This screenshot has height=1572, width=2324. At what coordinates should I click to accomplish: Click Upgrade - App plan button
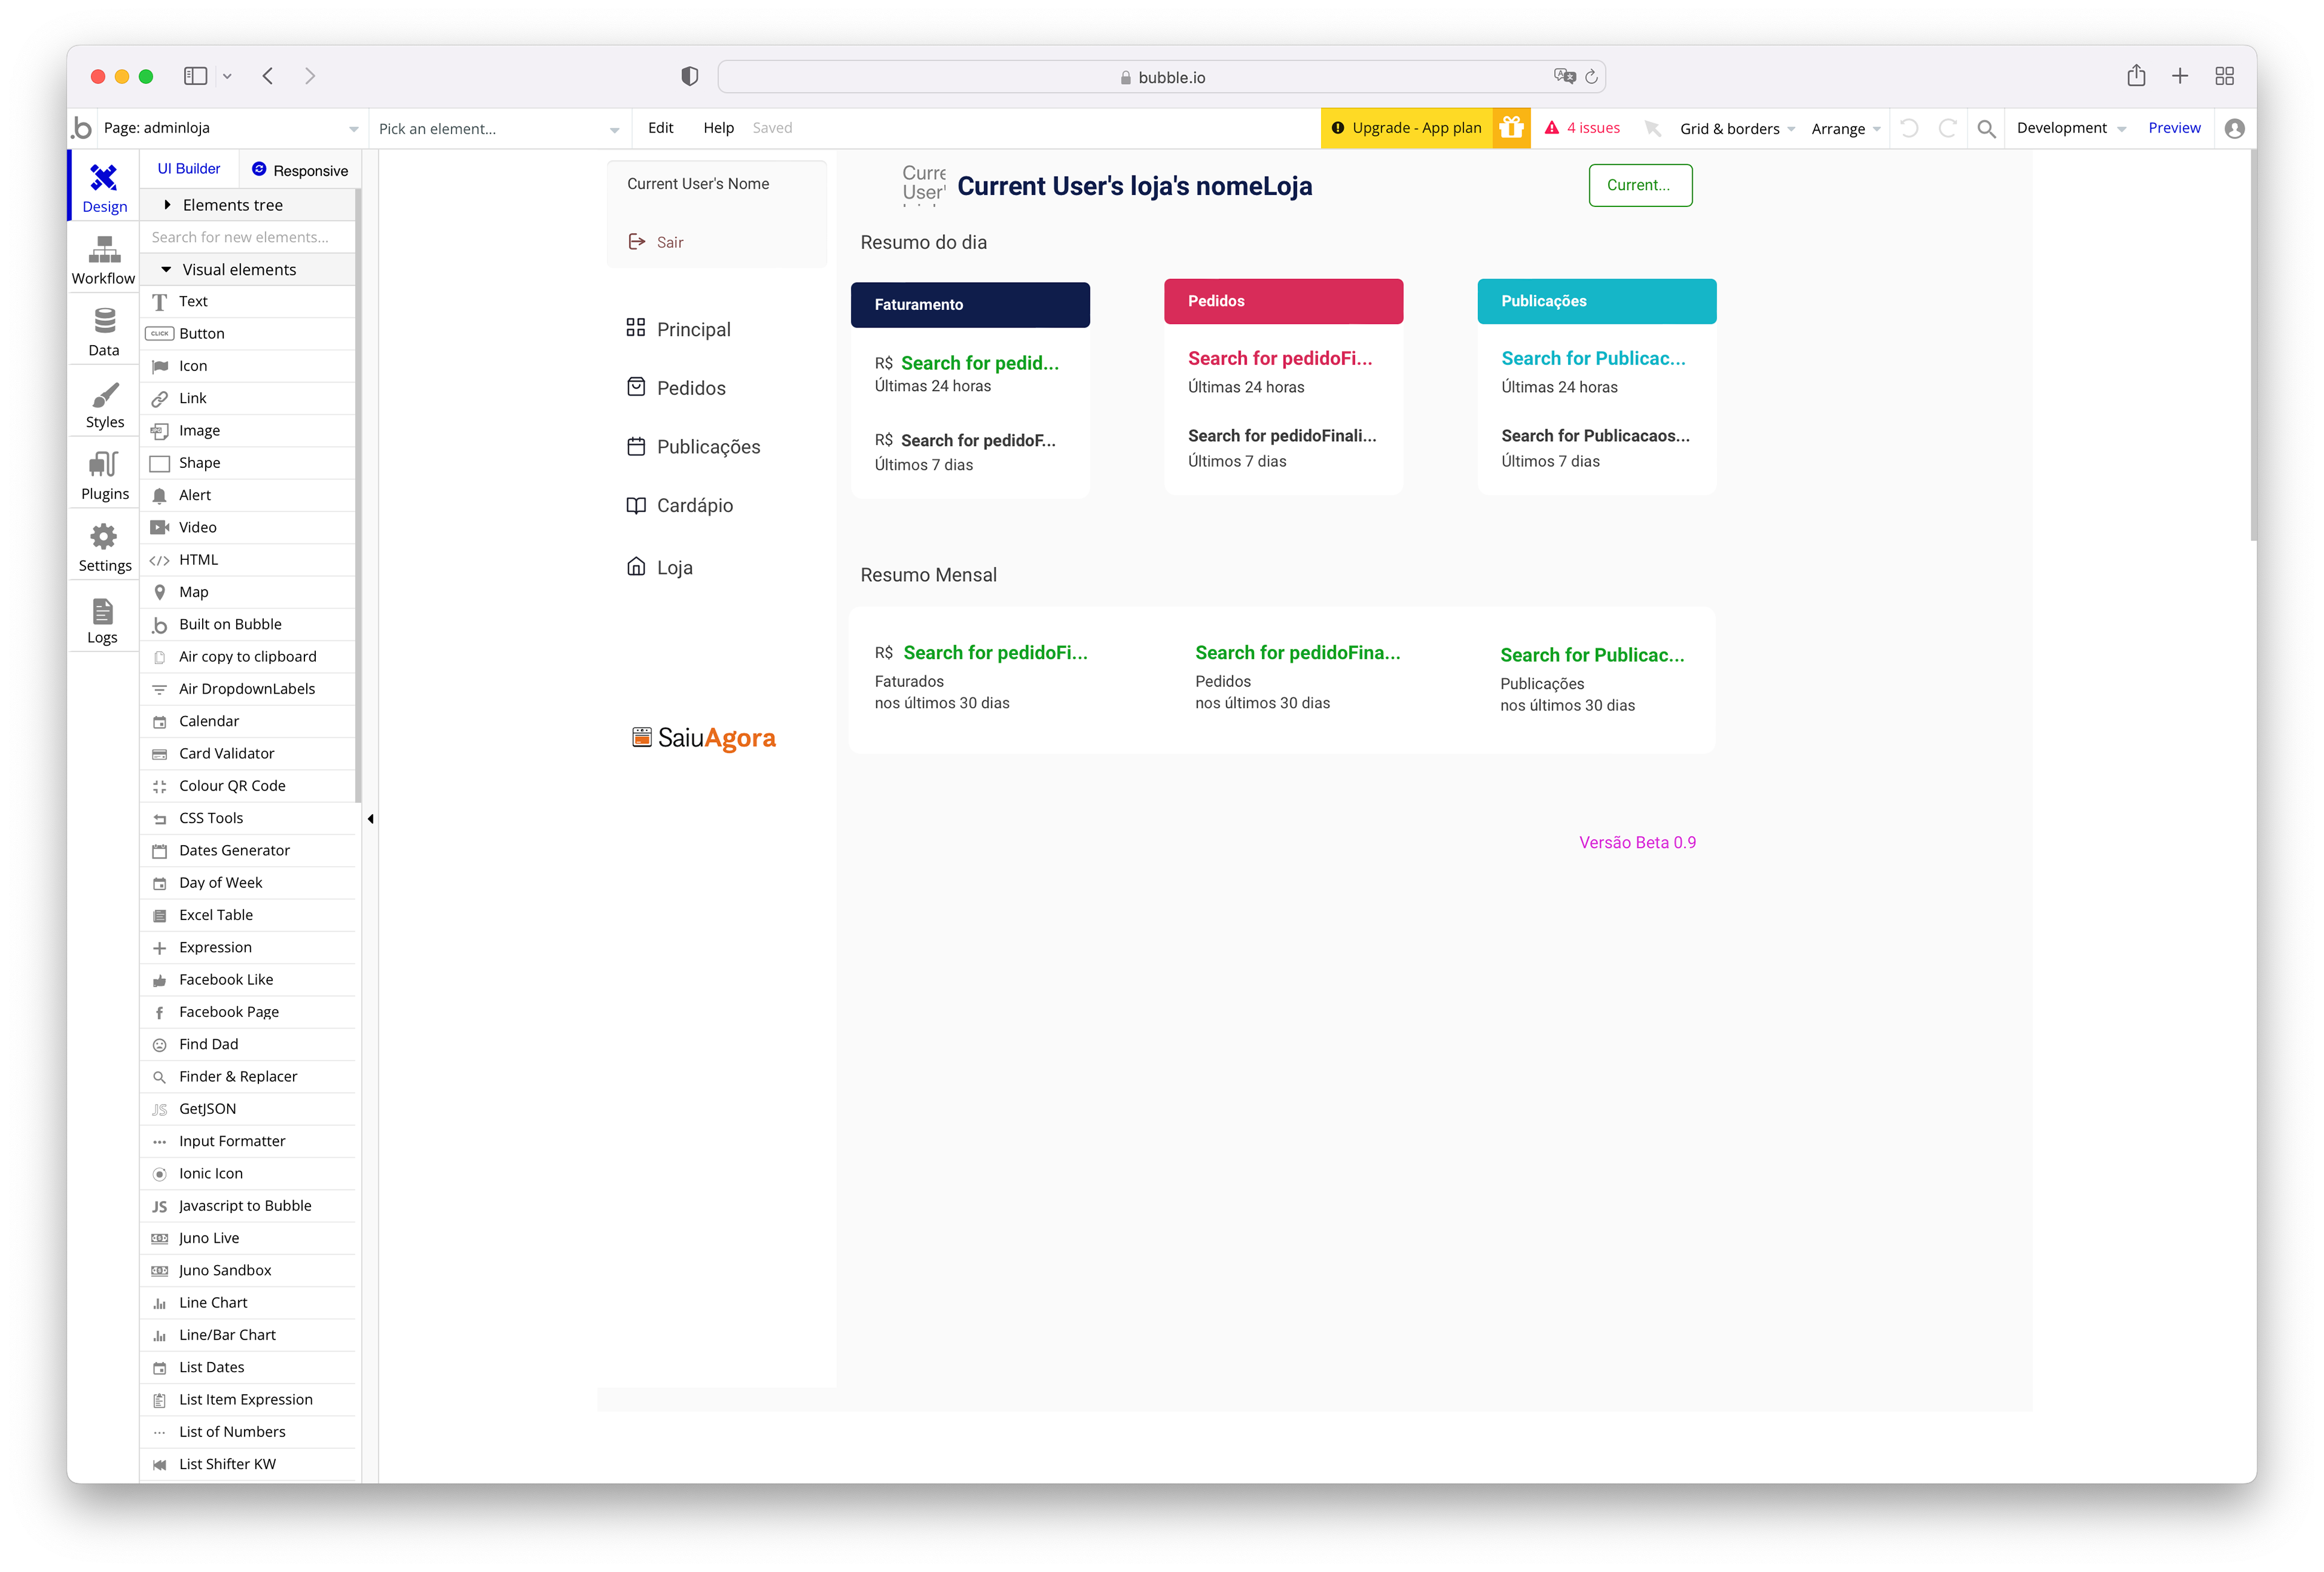pos(1406,128)
